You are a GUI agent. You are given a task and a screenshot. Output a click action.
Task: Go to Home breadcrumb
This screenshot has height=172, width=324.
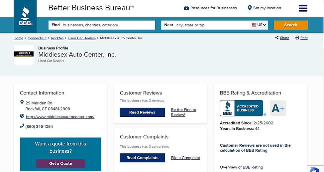tap(18, 38)
